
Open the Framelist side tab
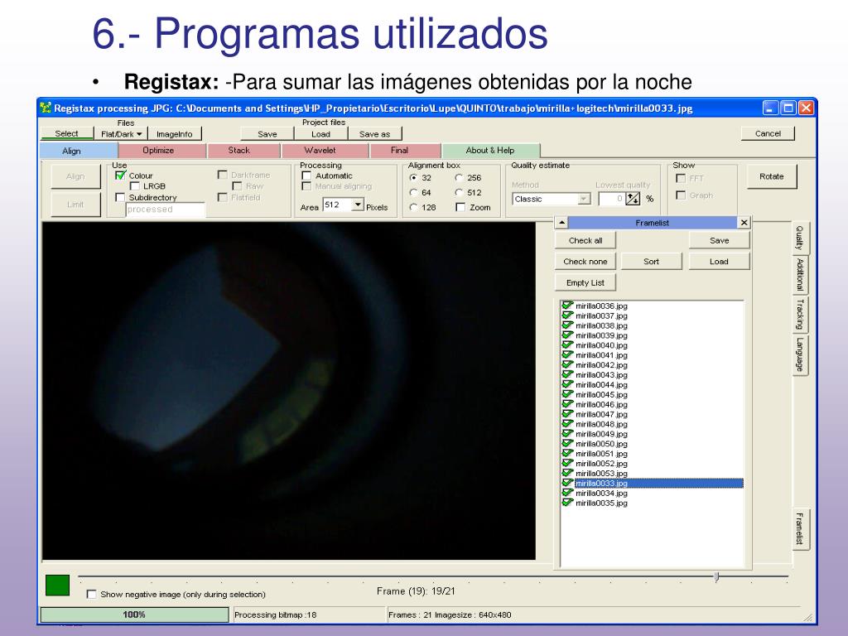(801, 529)
